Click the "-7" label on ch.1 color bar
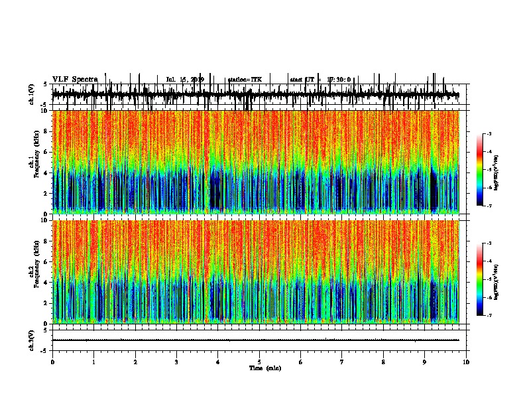Viewport: 525px width, 406px height. (489, 206)
